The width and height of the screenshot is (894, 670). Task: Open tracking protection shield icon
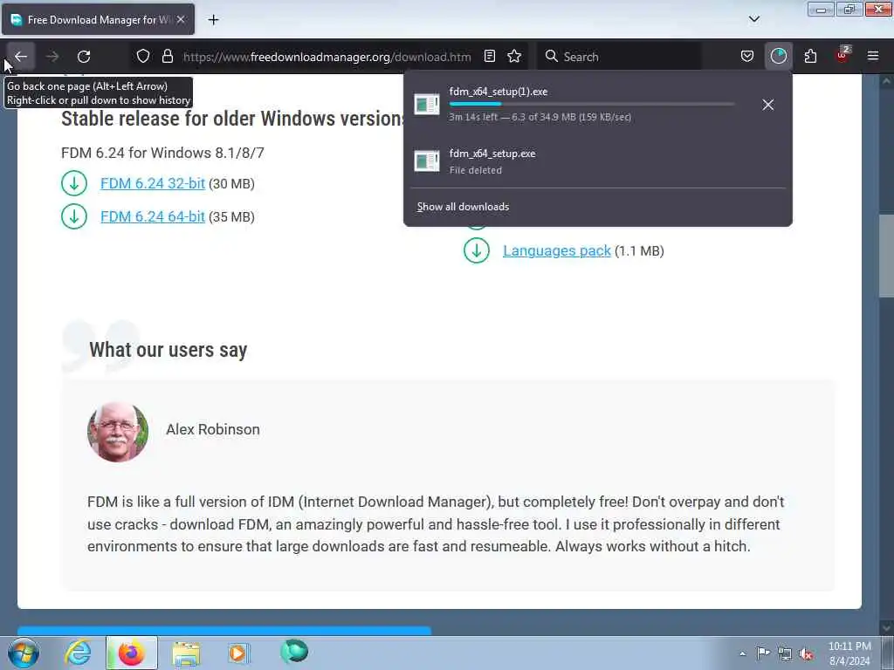[x=143, y=57]
